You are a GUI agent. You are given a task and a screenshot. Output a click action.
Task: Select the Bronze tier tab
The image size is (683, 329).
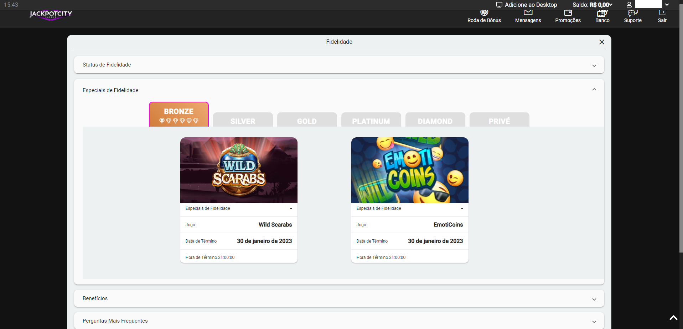point(179,115)
